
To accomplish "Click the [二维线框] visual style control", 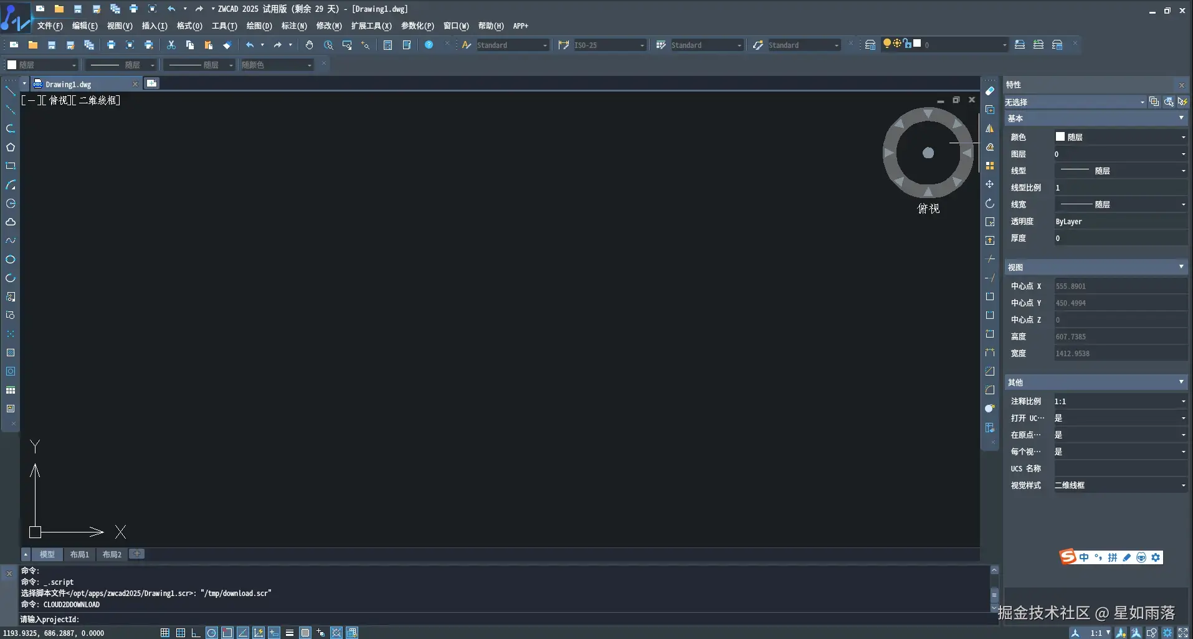I will tap(97, 100).
